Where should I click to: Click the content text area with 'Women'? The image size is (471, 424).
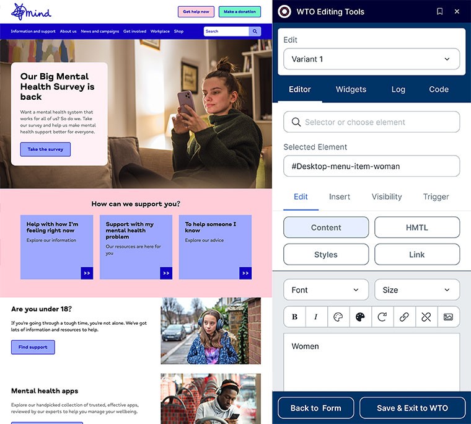[371, 362]
